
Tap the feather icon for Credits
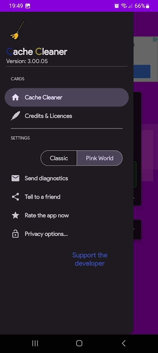(x=15, y=116)
